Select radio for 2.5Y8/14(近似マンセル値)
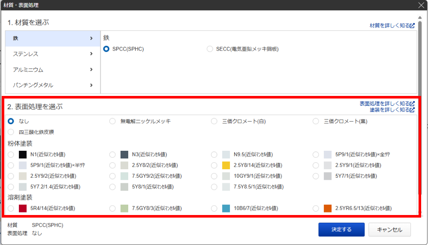428x245 pixels. [214, 165]
